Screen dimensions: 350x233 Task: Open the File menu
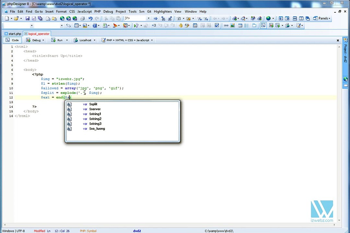[13, 12]
